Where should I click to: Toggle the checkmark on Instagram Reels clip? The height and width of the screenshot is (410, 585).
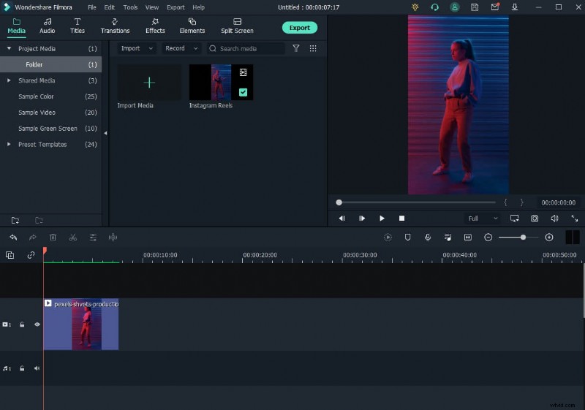click(243, 92)
